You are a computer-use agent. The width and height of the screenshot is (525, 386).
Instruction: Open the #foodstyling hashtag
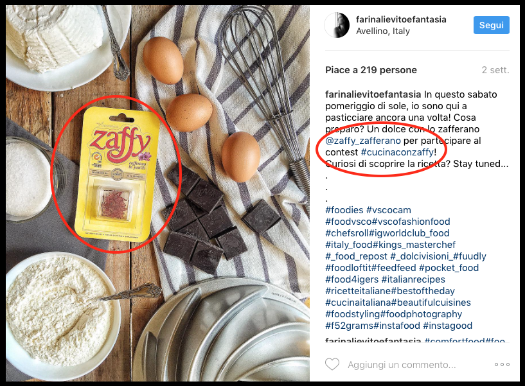pos(352,314)
